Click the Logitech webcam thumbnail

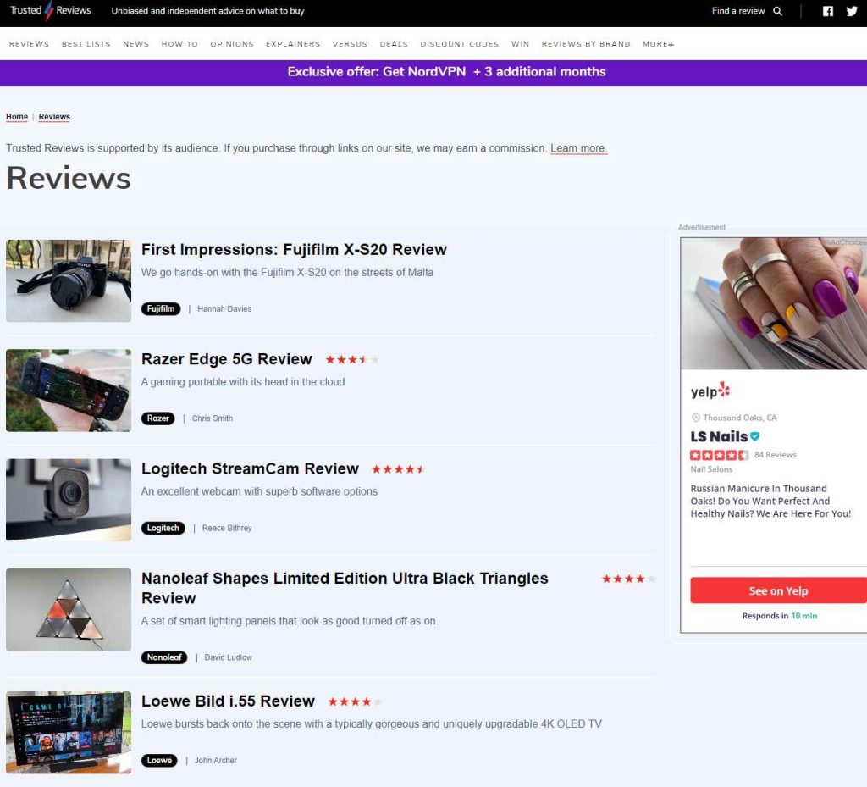[x=69, y=500]
